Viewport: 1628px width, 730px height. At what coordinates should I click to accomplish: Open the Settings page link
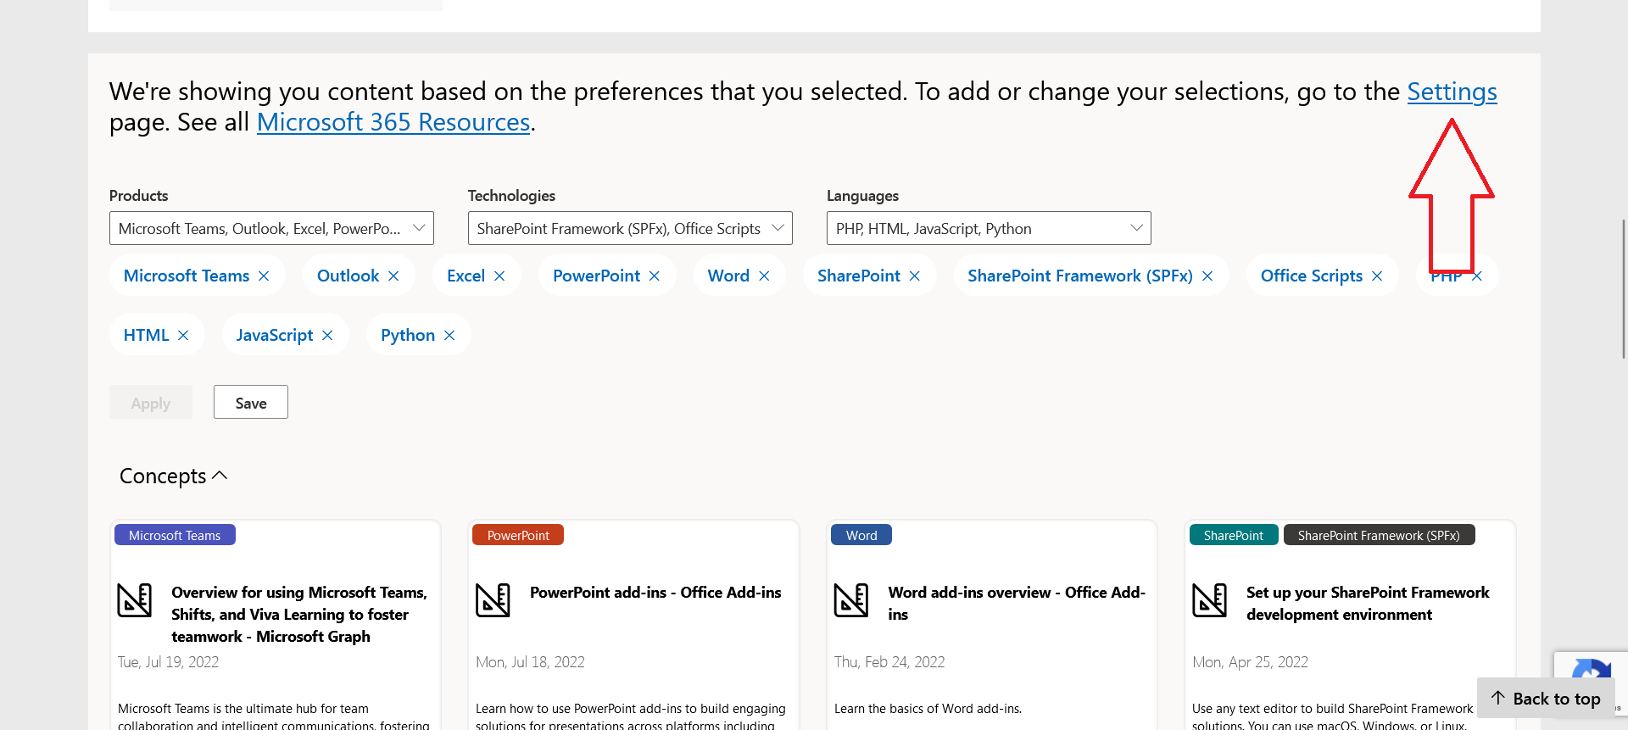click(x=1452, y=92)
